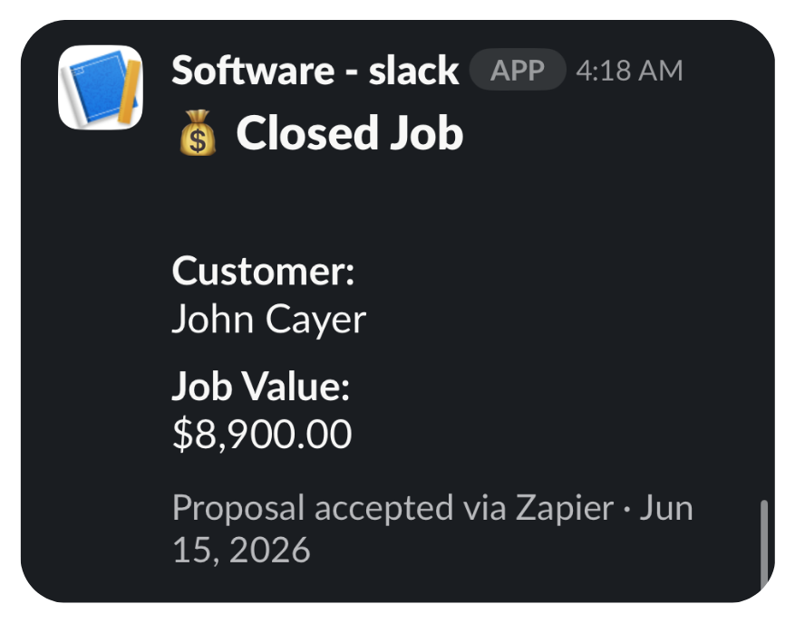Click the Customer: field label
Screen dimensions: 795x623
(263, 271)
